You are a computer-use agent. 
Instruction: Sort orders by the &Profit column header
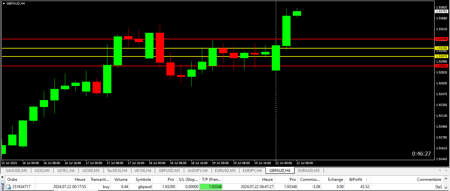pos(355,180)
